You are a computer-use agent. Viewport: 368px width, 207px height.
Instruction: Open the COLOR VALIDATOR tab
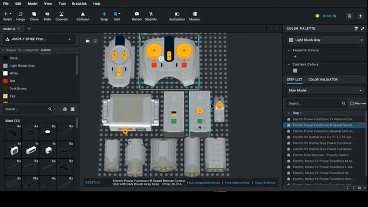pyautogui.click(x=323, y=79)
